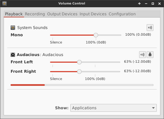Click the Mono volume slider handle
The width and height of the screenshot is (164, 119).
point(96,35)
